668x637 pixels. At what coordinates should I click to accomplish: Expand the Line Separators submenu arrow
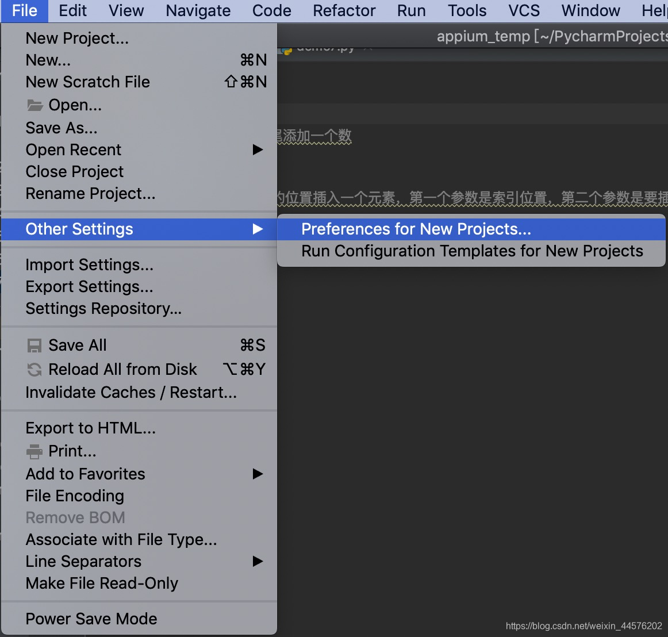[x=258, y=561]
